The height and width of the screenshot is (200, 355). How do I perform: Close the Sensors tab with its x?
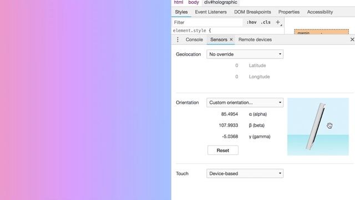[231, 39]
